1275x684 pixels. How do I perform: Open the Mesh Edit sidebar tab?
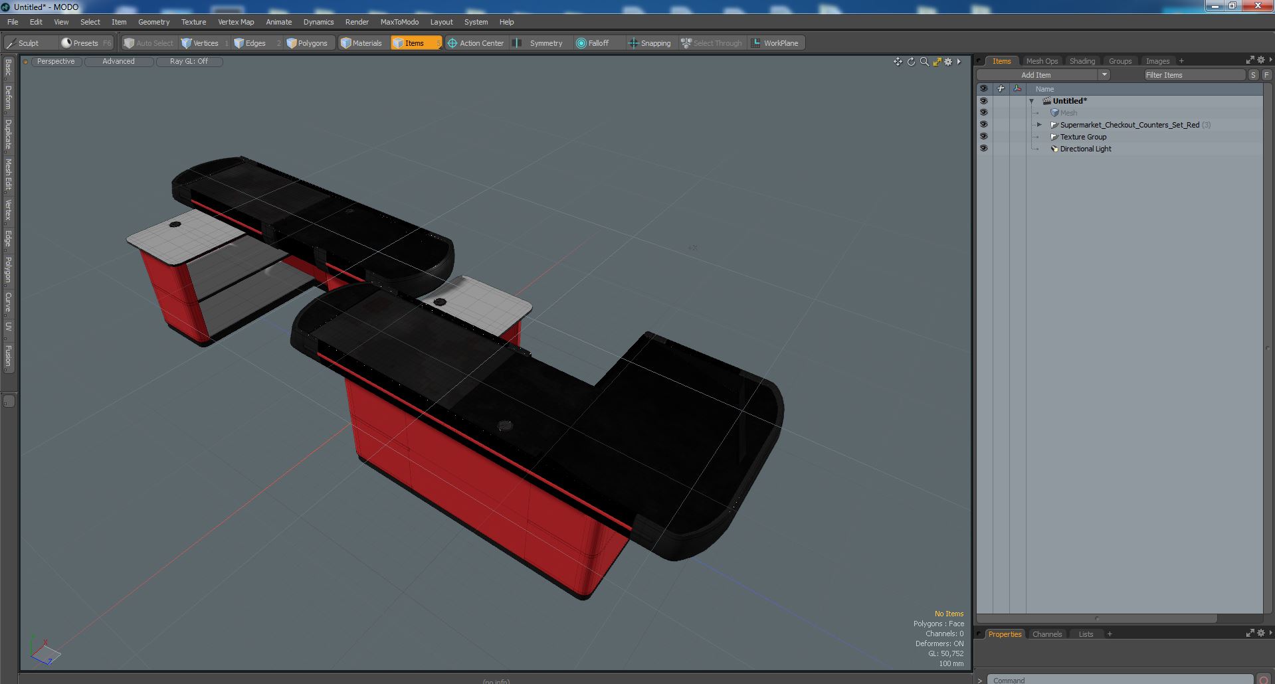pyautogui.click(x=8, y=174)
